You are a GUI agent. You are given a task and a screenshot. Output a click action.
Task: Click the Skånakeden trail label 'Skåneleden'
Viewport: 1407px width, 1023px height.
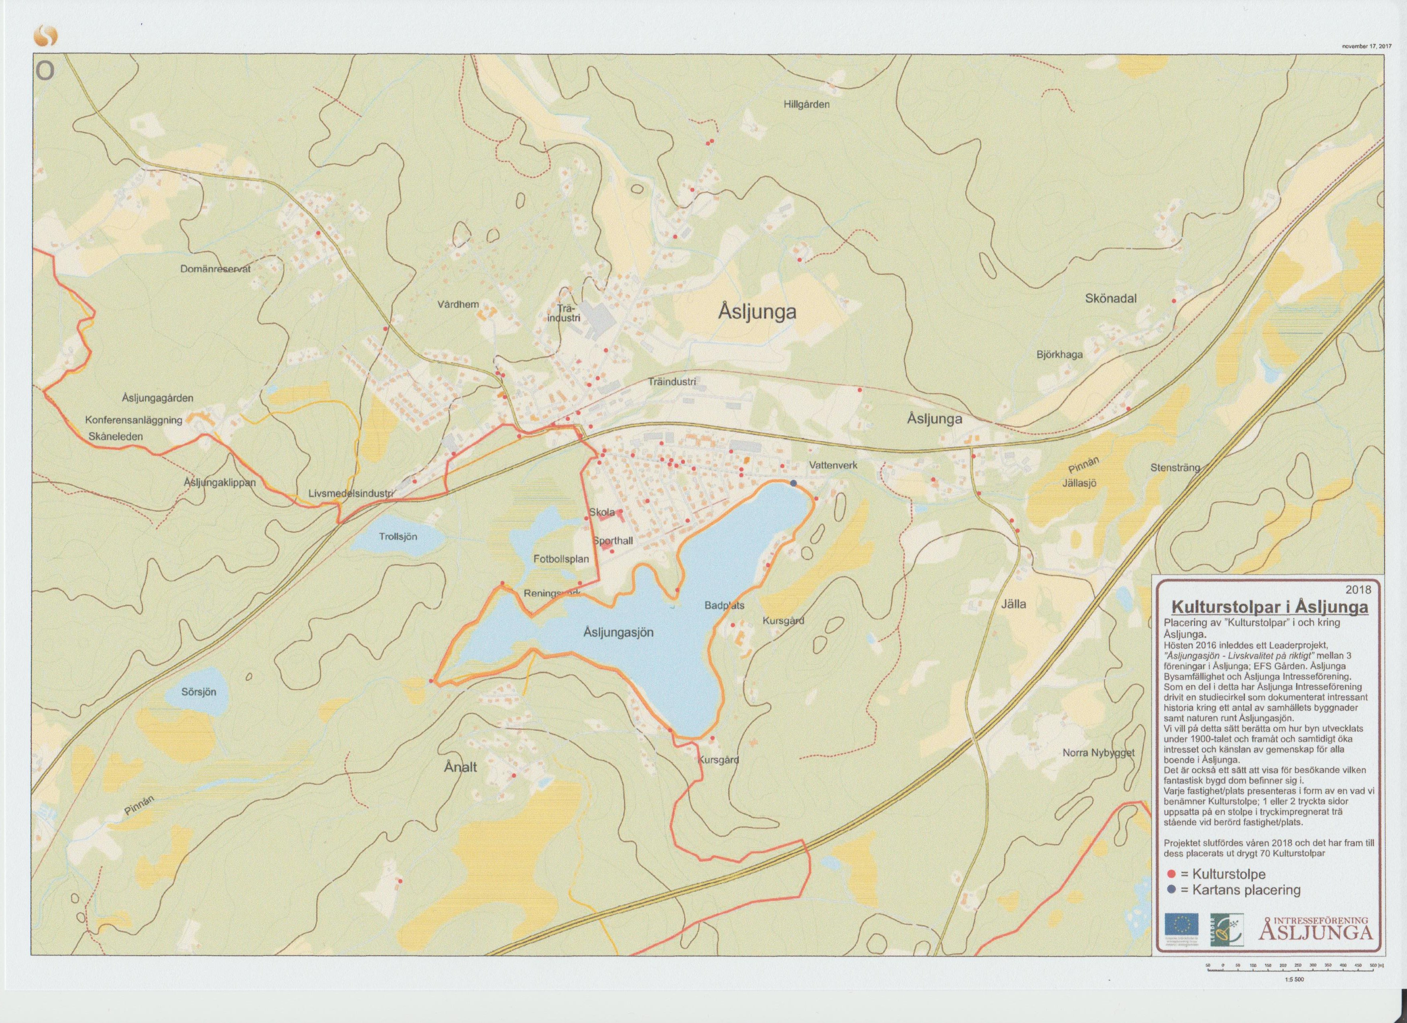click(x=116, y=436)
